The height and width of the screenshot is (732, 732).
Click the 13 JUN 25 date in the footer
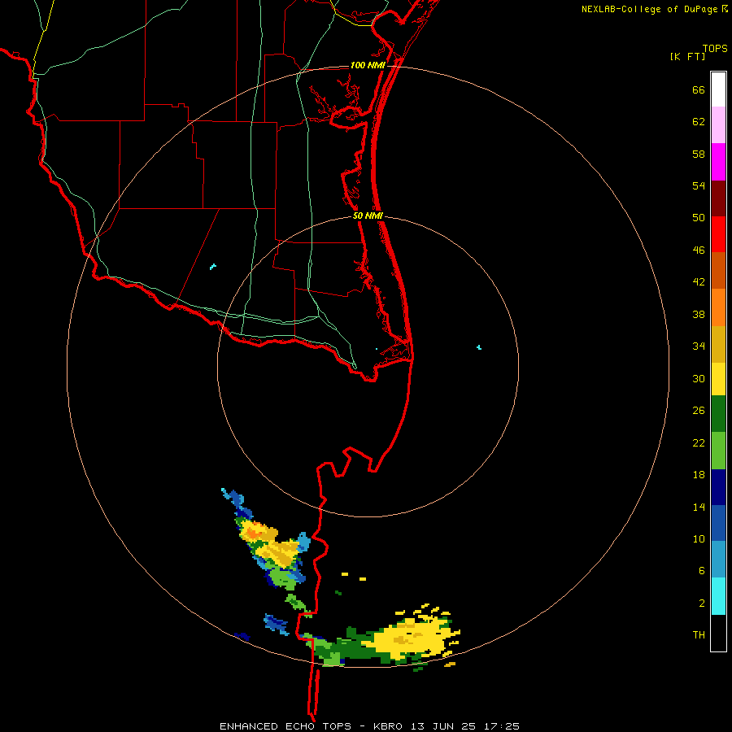pos(443,726)
